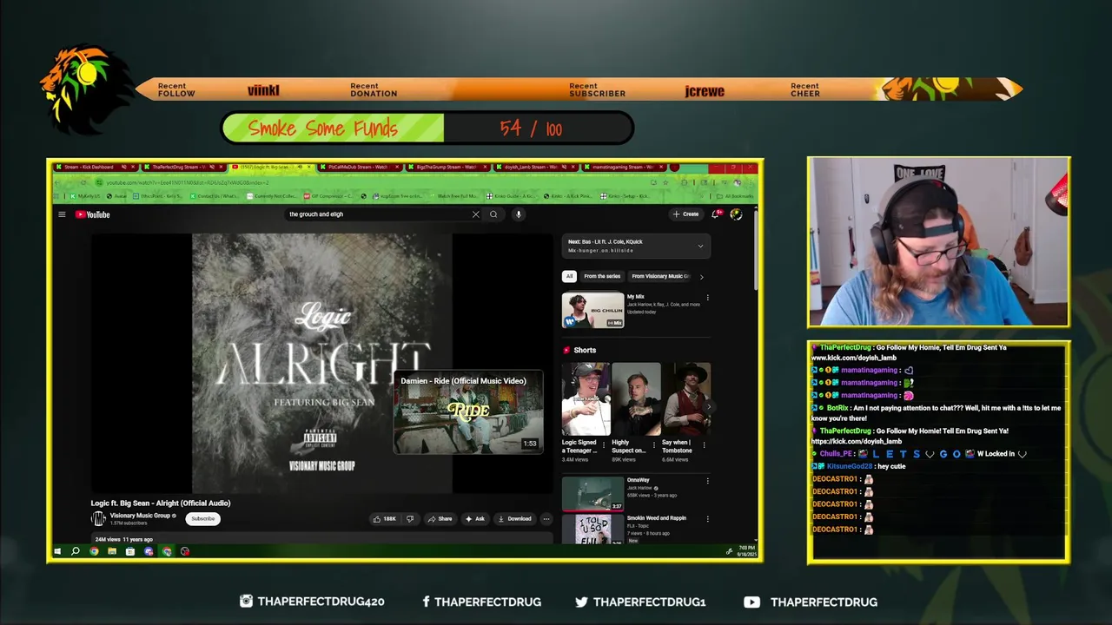Viewport: 1112px width, 625px height.
Task: Open options menu for OnnaWay video
Action: [707, 481]
